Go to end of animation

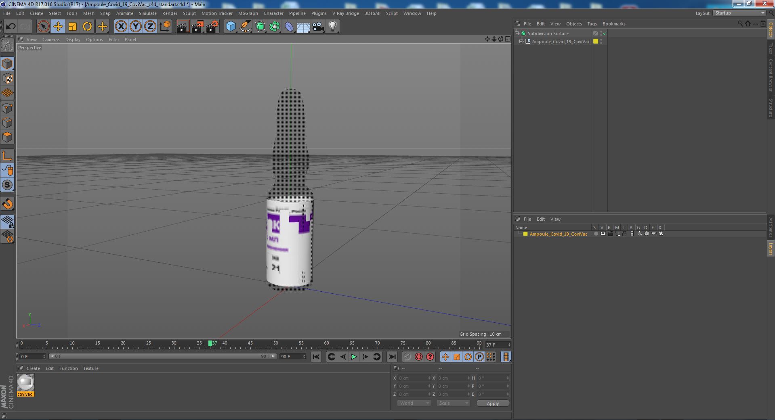point(392,357)
